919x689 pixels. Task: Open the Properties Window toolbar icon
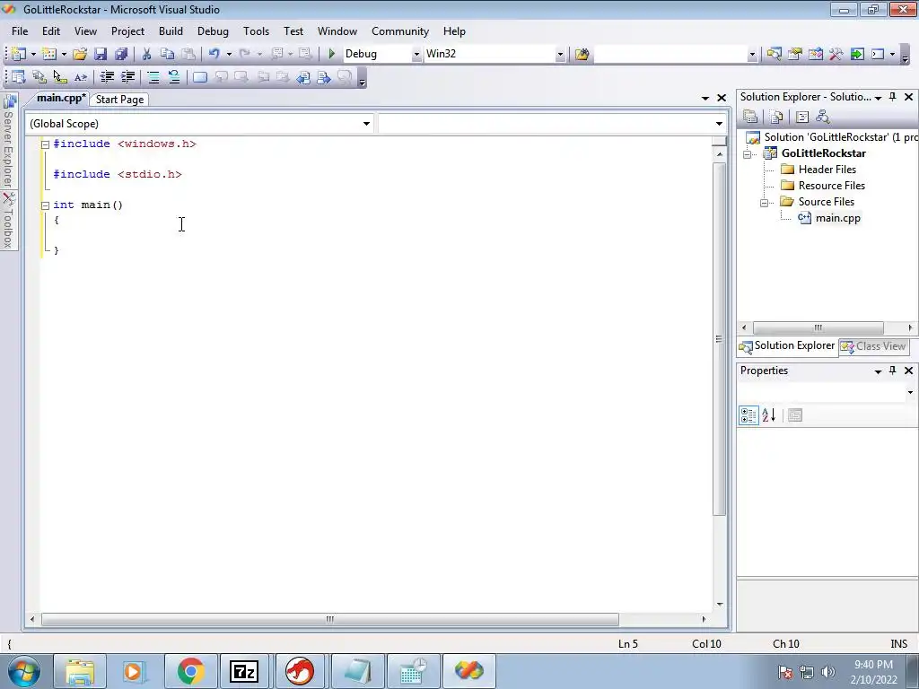[x=795, y=54]
